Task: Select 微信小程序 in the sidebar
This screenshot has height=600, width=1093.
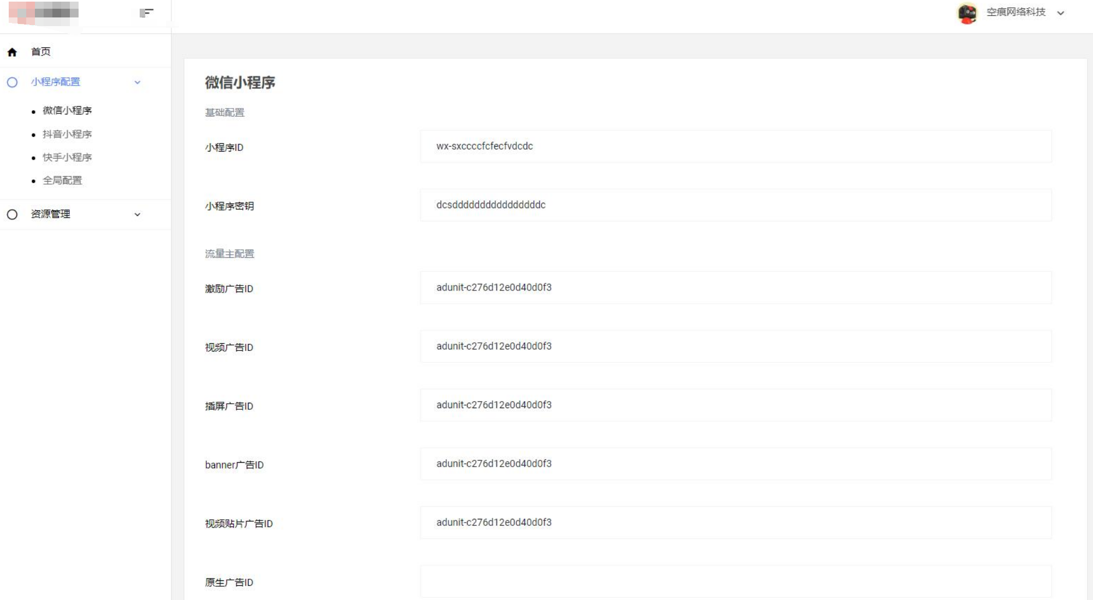Action: [67, 111]
